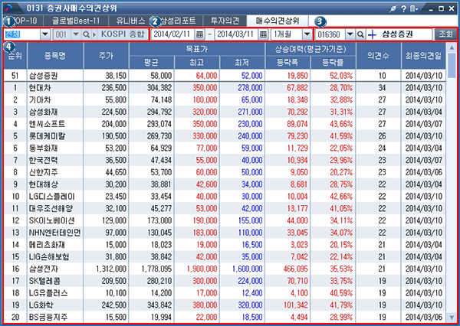The image size is (460, 326).
Task: Click scrollbar down arrow
Action: (452, 318)
